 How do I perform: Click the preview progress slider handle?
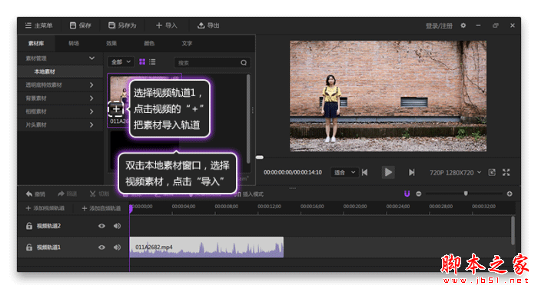point(260,158)
